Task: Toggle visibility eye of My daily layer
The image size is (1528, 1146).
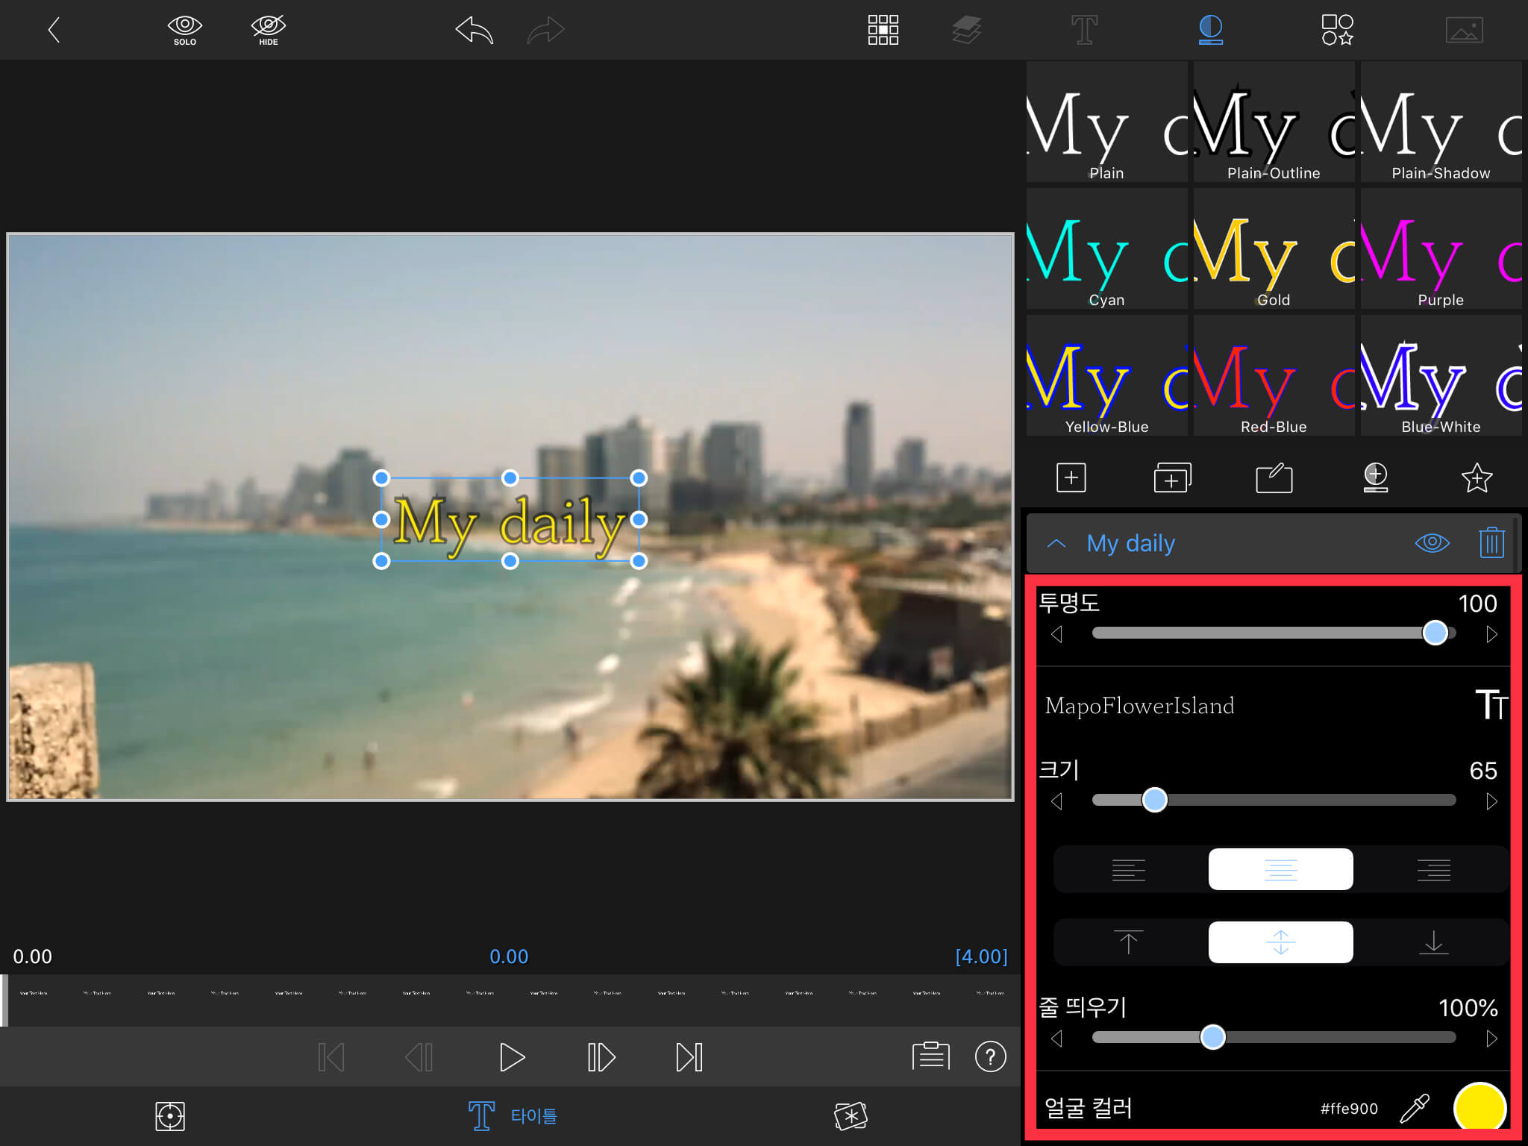Action: click(1432, 542)
